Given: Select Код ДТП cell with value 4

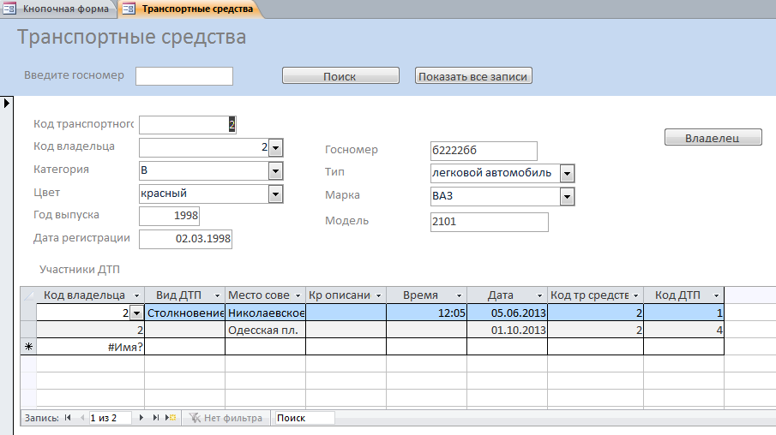Looking at the screenshot, I should (684, 330).
